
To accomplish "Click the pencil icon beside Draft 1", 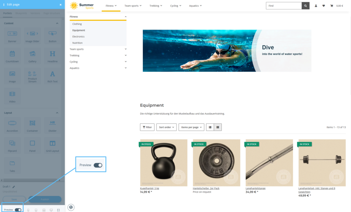I will 14,187.
